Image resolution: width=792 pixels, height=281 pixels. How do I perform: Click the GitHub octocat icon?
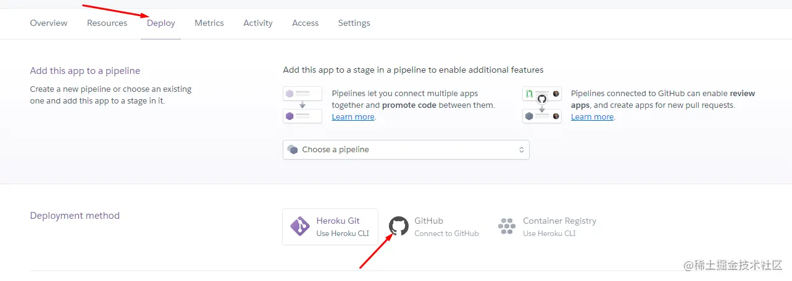pyautogui.click(x=399, y=226)
